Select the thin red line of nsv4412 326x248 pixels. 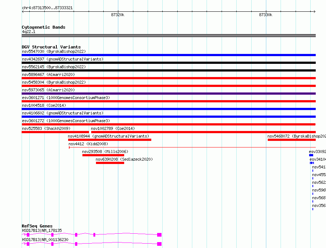point(192,147)
